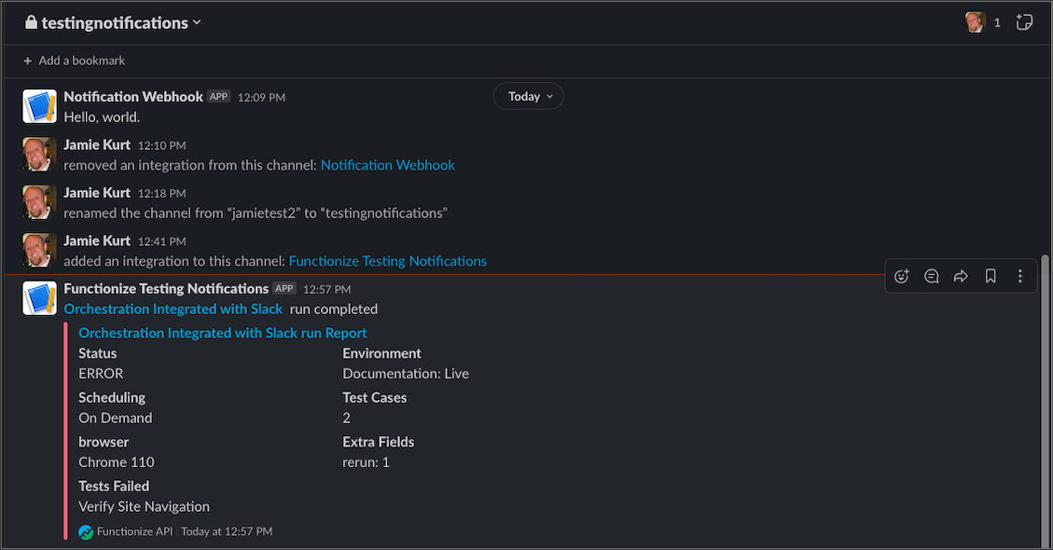Viewport: 1053px width, 550px height.
Task: Click the Jamie Kurt name at 12:41 PM
Action: click(x=97, y=241)
